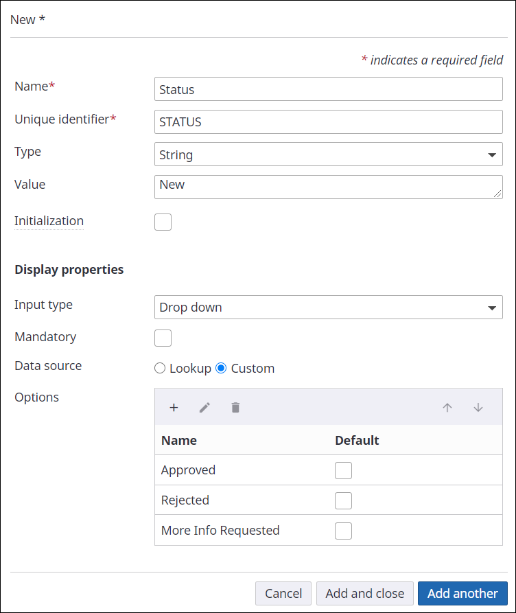Image resolution: width=516 pixels, height=613 pixels.
Task: Set Approved as the default option
Action: [343, 470]
